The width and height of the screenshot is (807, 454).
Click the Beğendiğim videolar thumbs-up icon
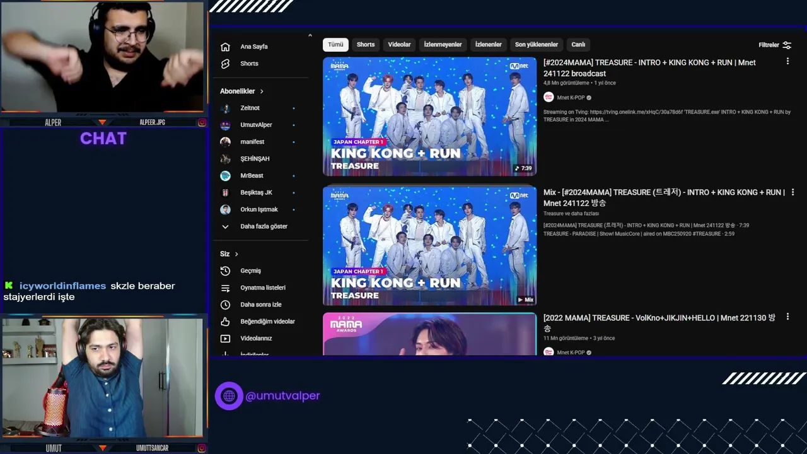click(x=225, y=322)
